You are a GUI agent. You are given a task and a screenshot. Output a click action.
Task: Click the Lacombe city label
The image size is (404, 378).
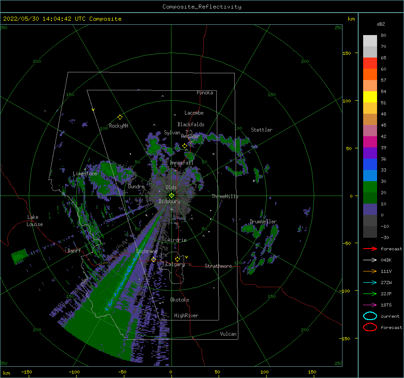(x=194, y=113)
